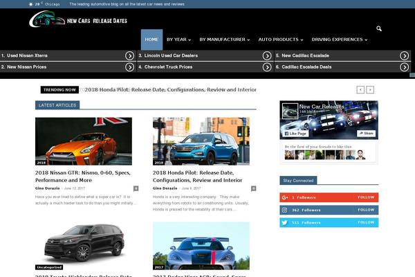This screenshot has width=415, height=277.
Task: Open the Lincoln Used Car Dealers ad link
Action: (x=205, y=55)
